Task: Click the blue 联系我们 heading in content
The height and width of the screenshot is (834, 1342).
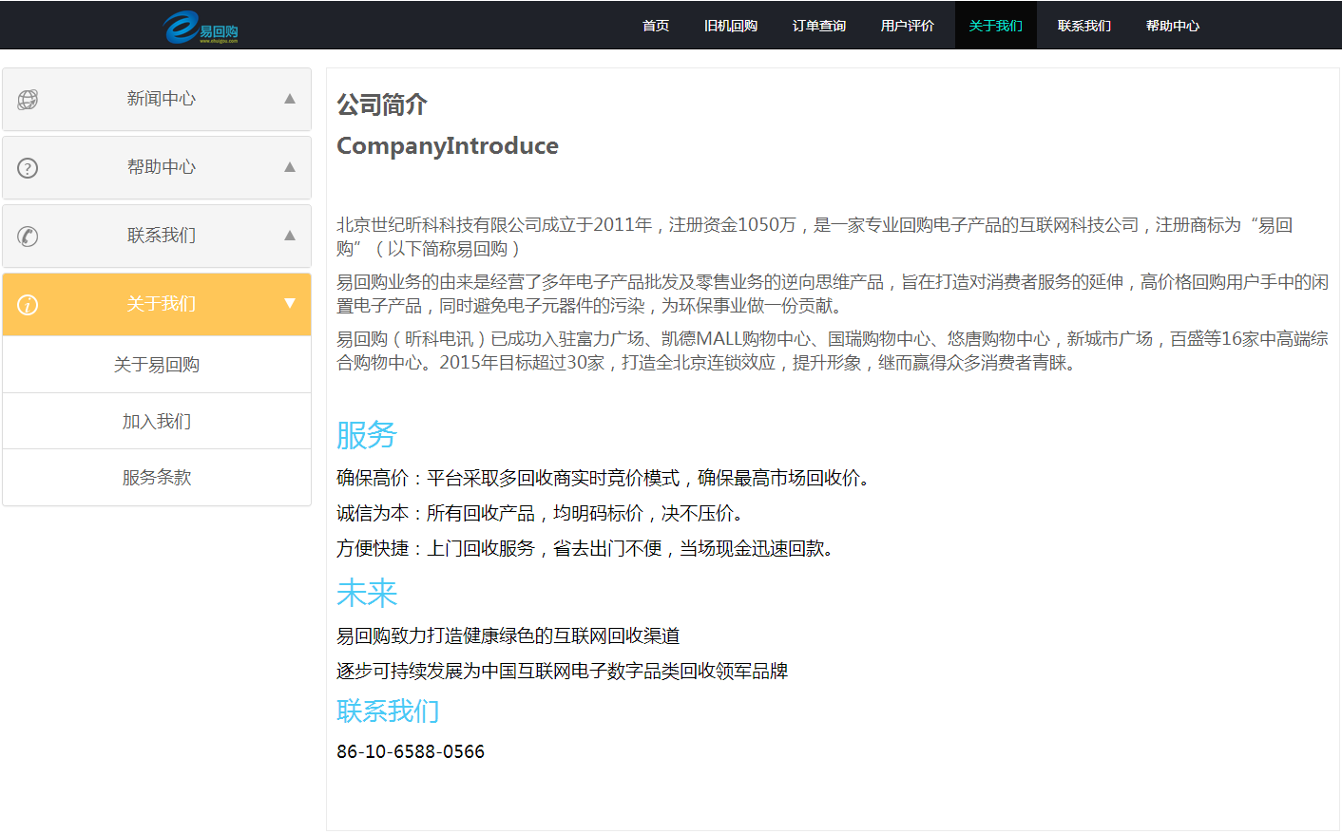Action: coord(388,711)
